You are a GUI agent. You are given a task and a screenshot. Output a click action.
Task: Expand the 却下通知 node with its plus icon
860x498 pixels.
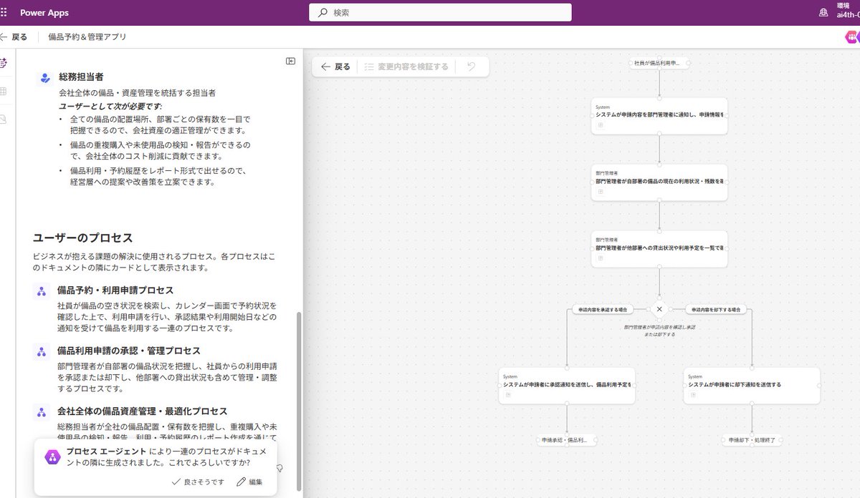pyautogui.click(x=692, y=393)
